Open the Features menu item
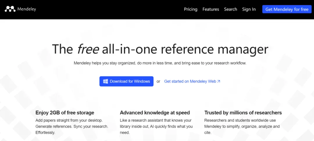Screen dimensions: 314x141 [211, 9]
